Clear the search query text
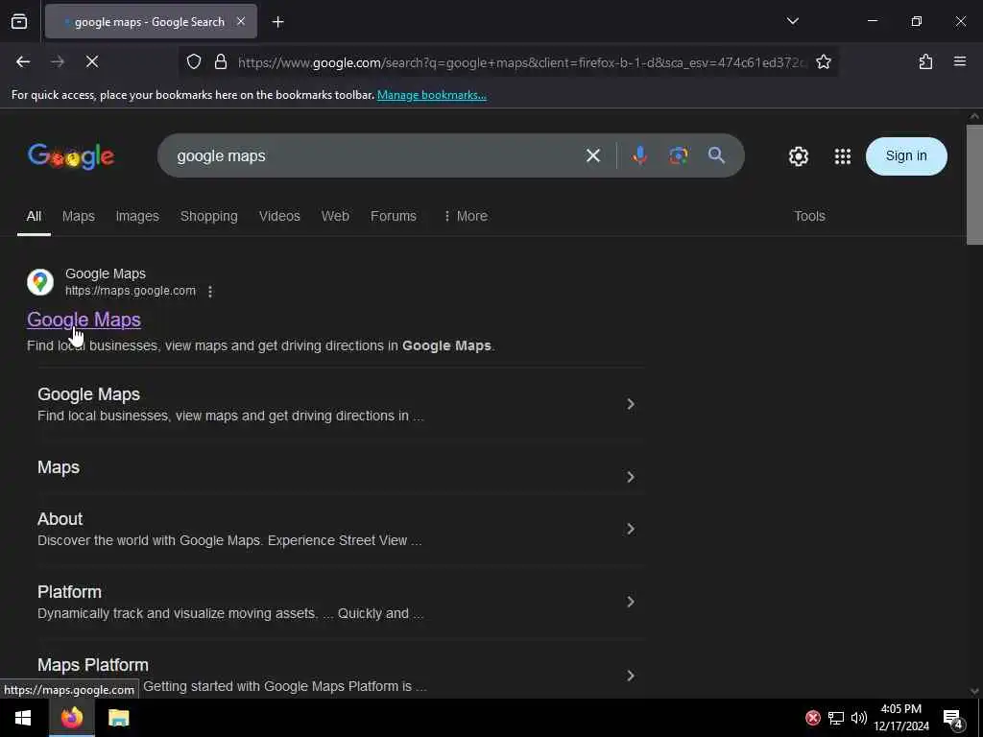Image resolution: width=983 pixels, height=737 pixels. [592, 155]
